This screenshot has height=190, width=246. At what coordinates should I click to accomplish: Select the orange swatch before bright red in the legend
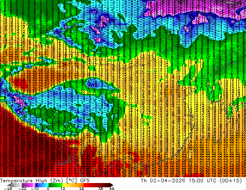82,185
